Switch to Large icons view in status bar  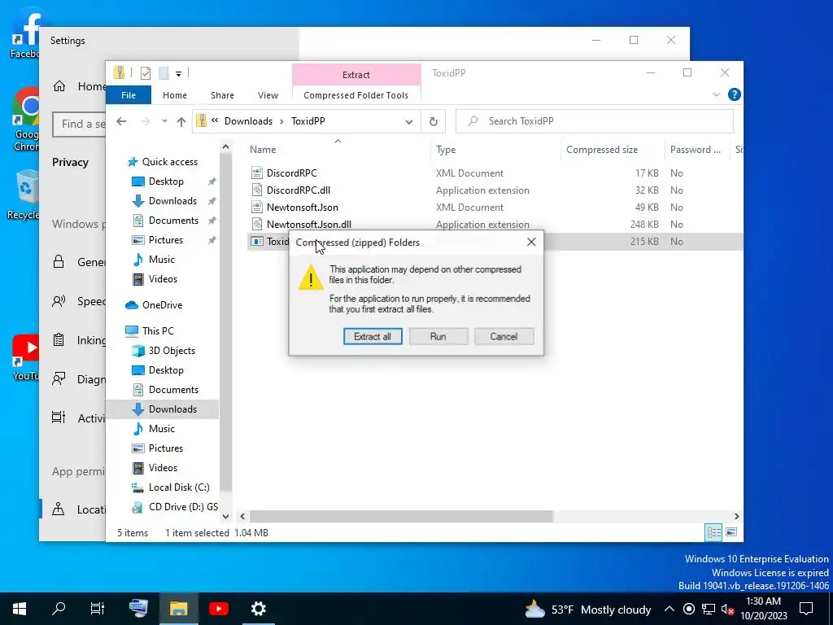(731, 532)
